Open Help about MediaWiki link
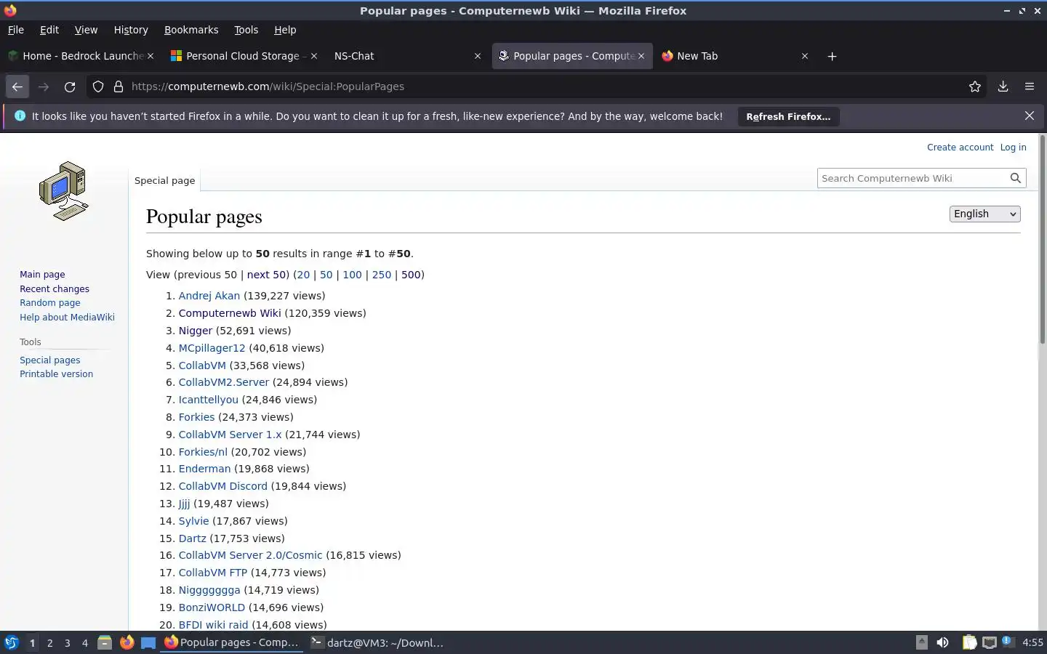Image resolution: width=1047 pixels, height=654 pixels. (67, 317)
